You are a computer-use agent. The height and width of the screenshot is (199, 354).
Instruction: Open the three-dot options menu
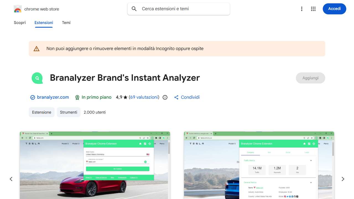(302, 9)
